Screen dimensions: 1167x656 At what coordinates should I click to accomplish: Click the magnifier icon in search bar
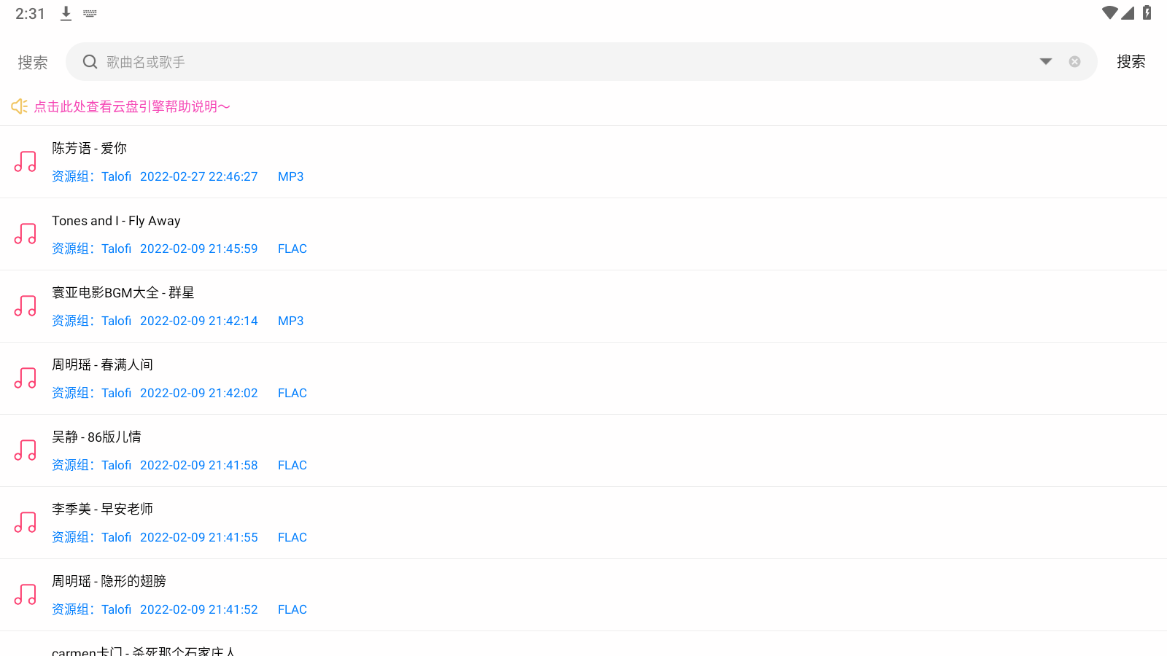(x=90, y=62)
